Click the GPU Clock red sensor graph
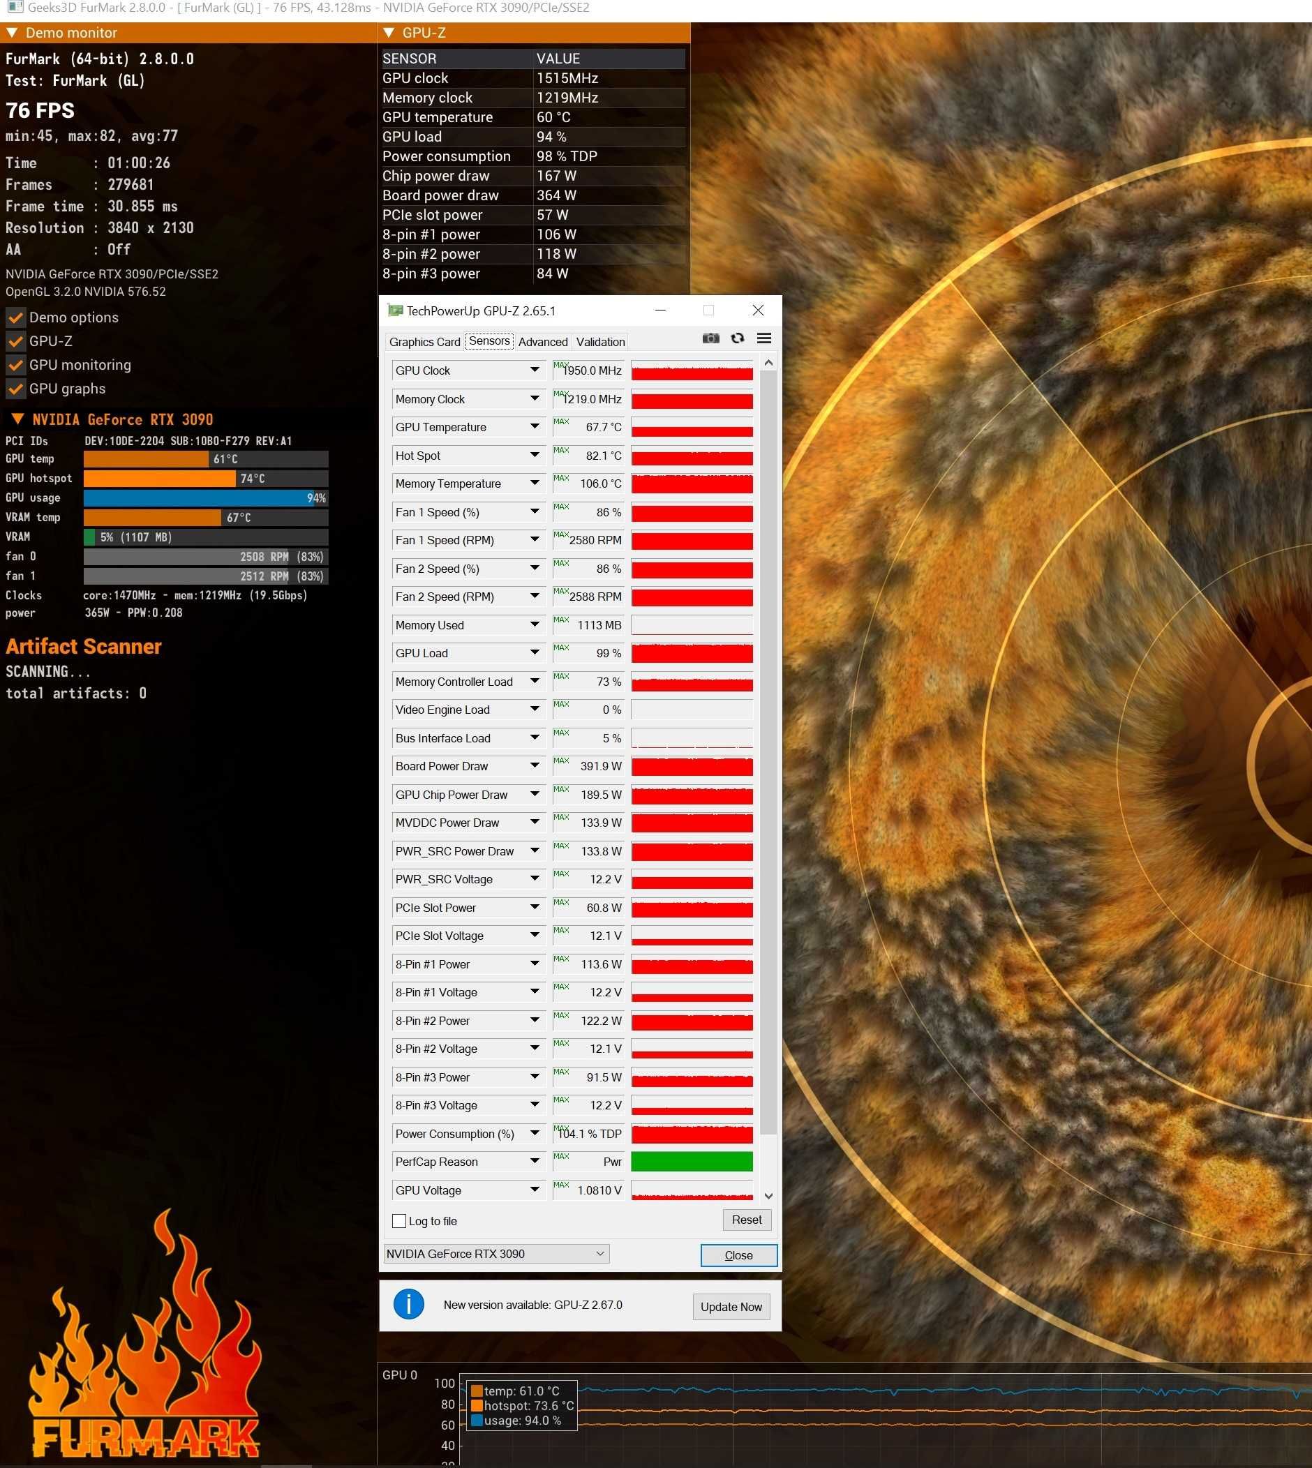This screenshot has width=1312, height=1468. pyautogui.click(x=692, y=370)
